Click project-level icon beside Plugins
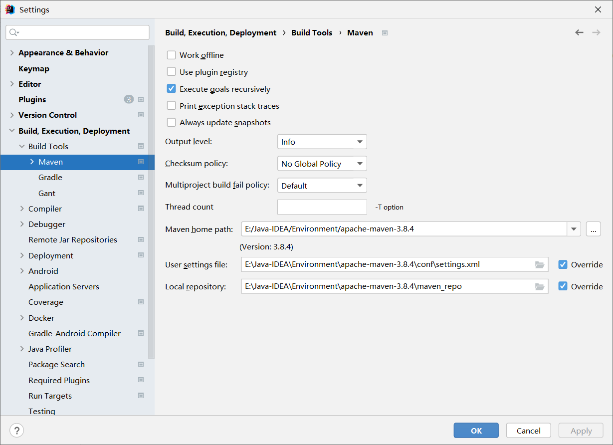 pyautogui.click(x=141, y=99)
